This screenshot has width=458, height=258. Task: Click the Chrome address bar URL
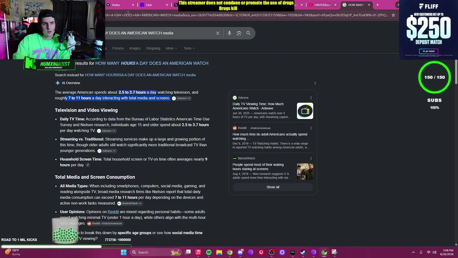pos(247,15)
